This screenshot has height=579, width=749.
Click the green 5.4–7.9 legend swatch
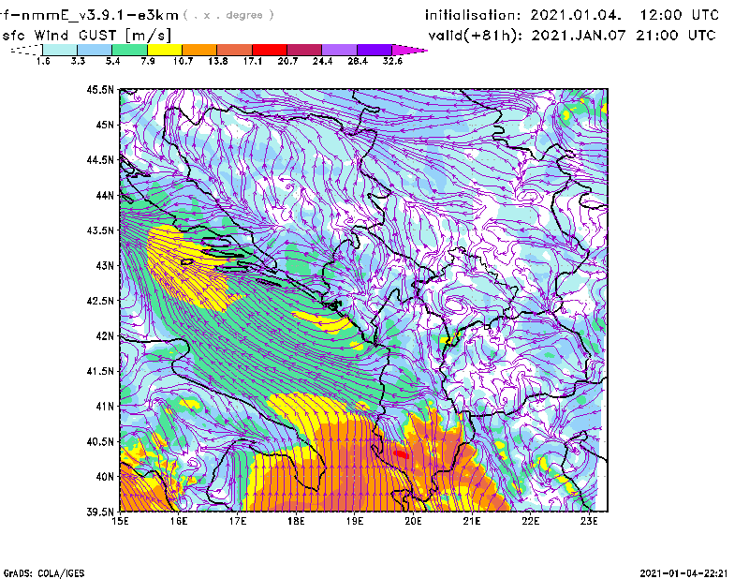pos(129,50)
